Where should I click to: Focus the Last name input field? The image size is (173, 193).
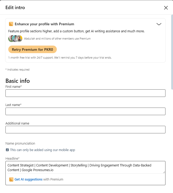coord(85,111)
